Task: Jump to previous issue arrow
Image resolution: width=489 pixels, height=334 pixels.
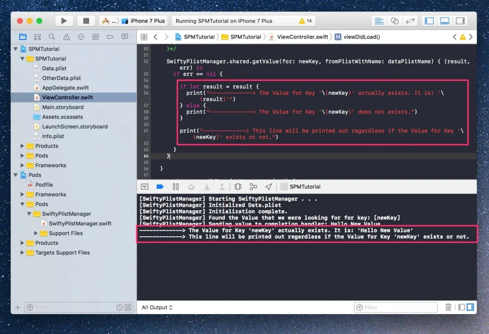Action: 455,37
